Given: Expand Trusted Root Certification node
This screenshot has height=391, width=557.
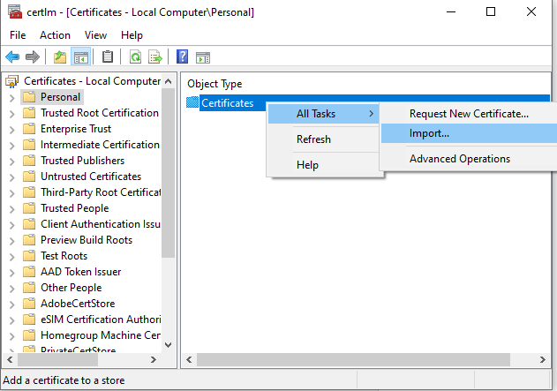Looking at the screenshot, I should coord(11,114).
